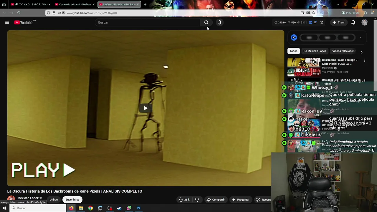Open the account avatar menu
The image size is (377, 212).
365,22
